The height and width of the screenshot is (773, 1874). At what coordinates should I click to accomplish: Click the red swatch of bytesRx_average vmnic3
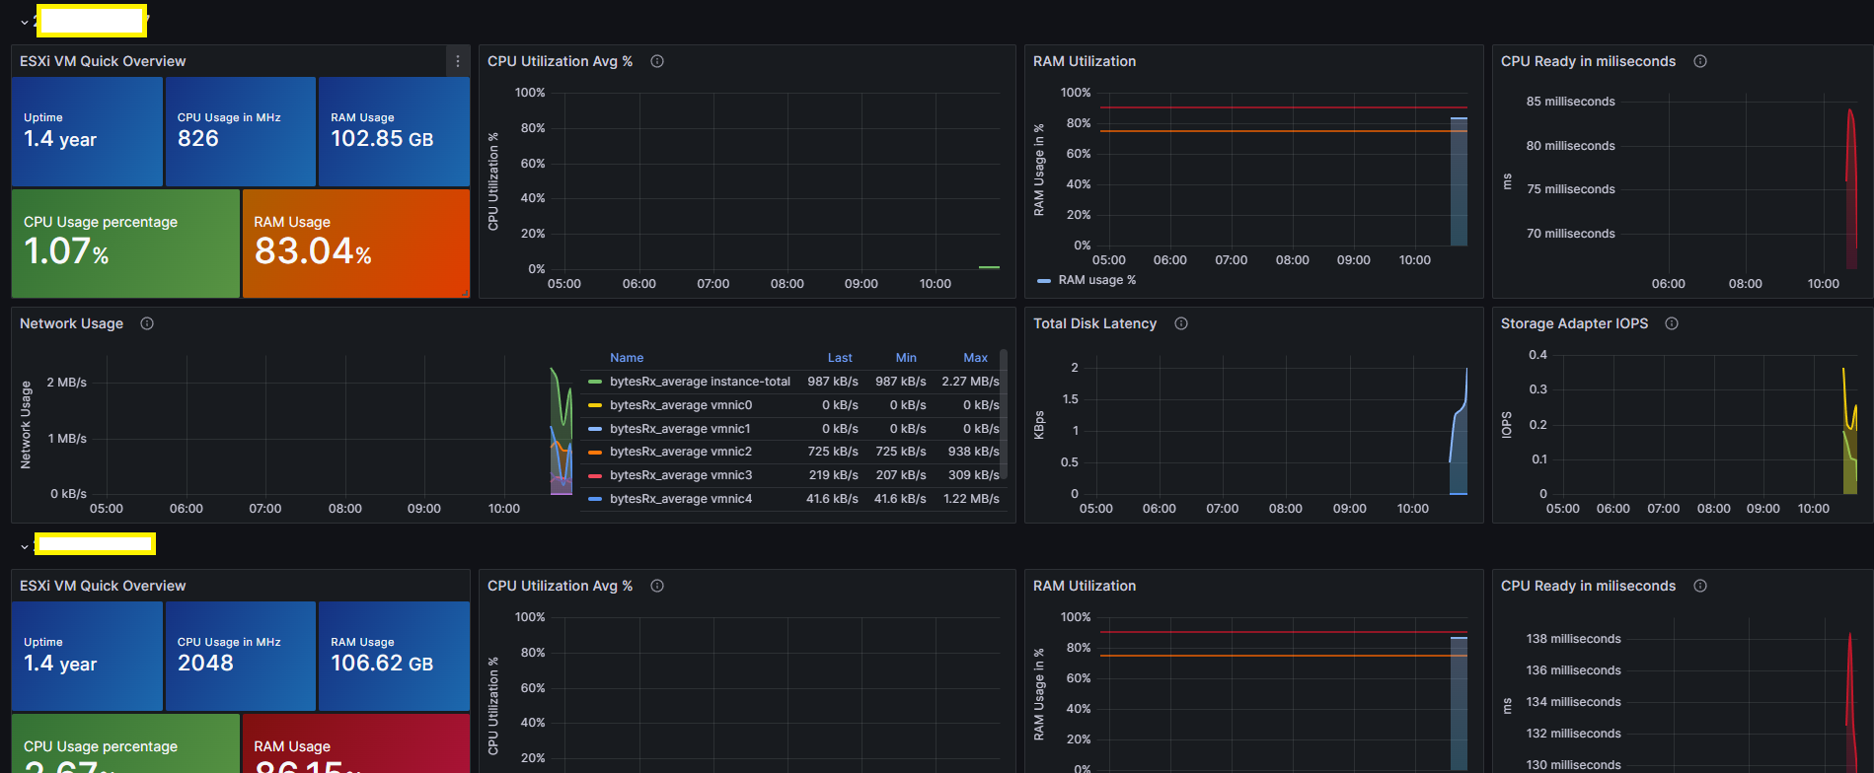pos(595,475)
